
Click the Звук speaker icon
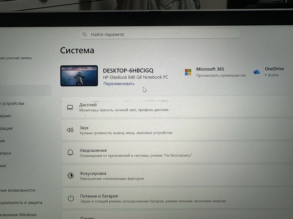pos(70,130)
